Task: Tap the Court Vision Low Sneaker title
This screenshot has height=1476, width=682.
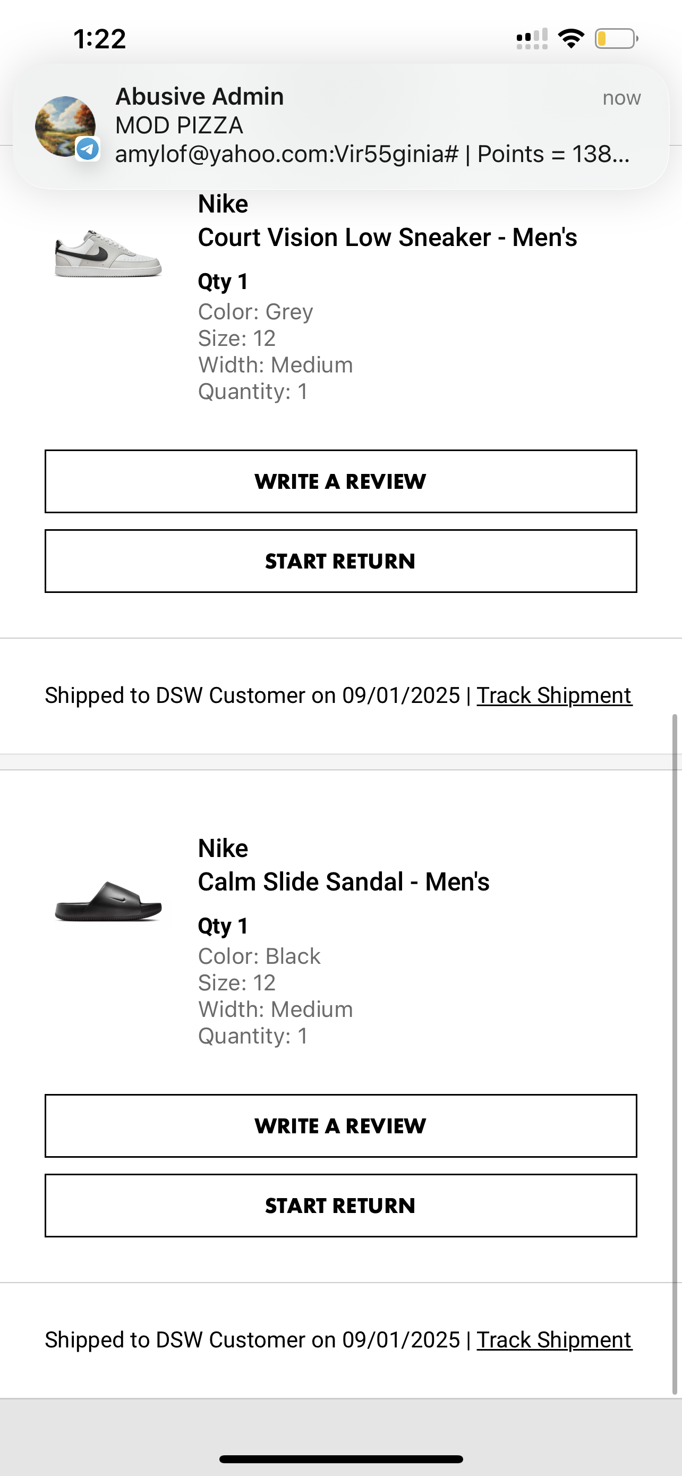Action: coord(387,237)
